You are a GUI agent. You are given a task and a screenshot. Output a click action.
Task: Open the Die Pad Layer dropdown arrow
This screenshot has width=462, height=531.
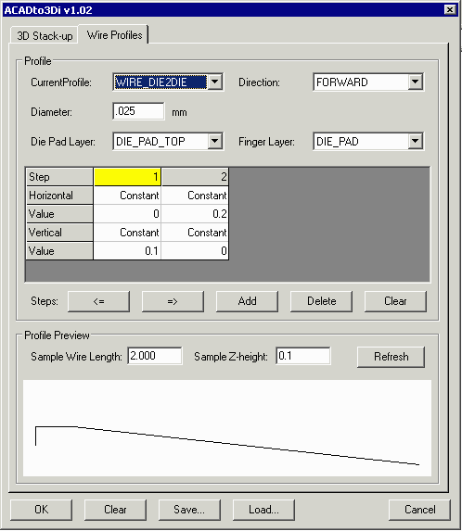(x=215, y=141)
